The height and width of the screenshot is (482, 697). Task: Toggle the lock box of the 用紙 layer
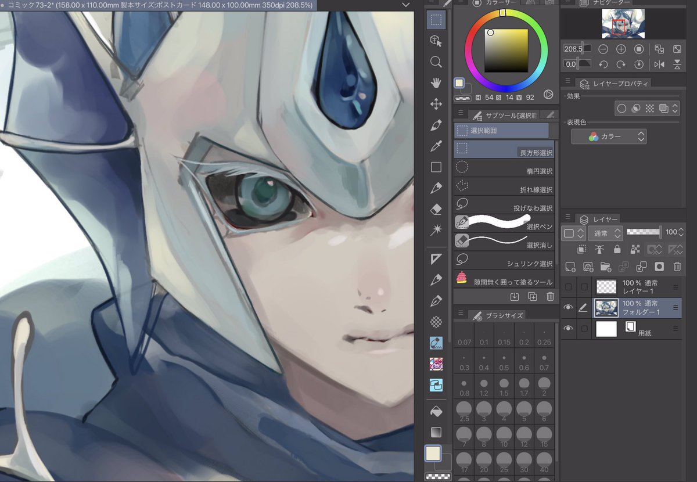click(x=584, y=329)
